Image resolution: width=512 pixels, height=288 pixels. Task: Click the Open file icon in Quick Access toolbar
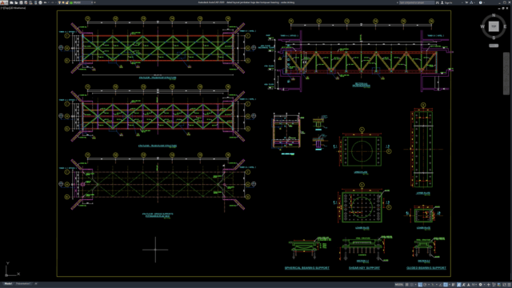click(x=16, y=2)
